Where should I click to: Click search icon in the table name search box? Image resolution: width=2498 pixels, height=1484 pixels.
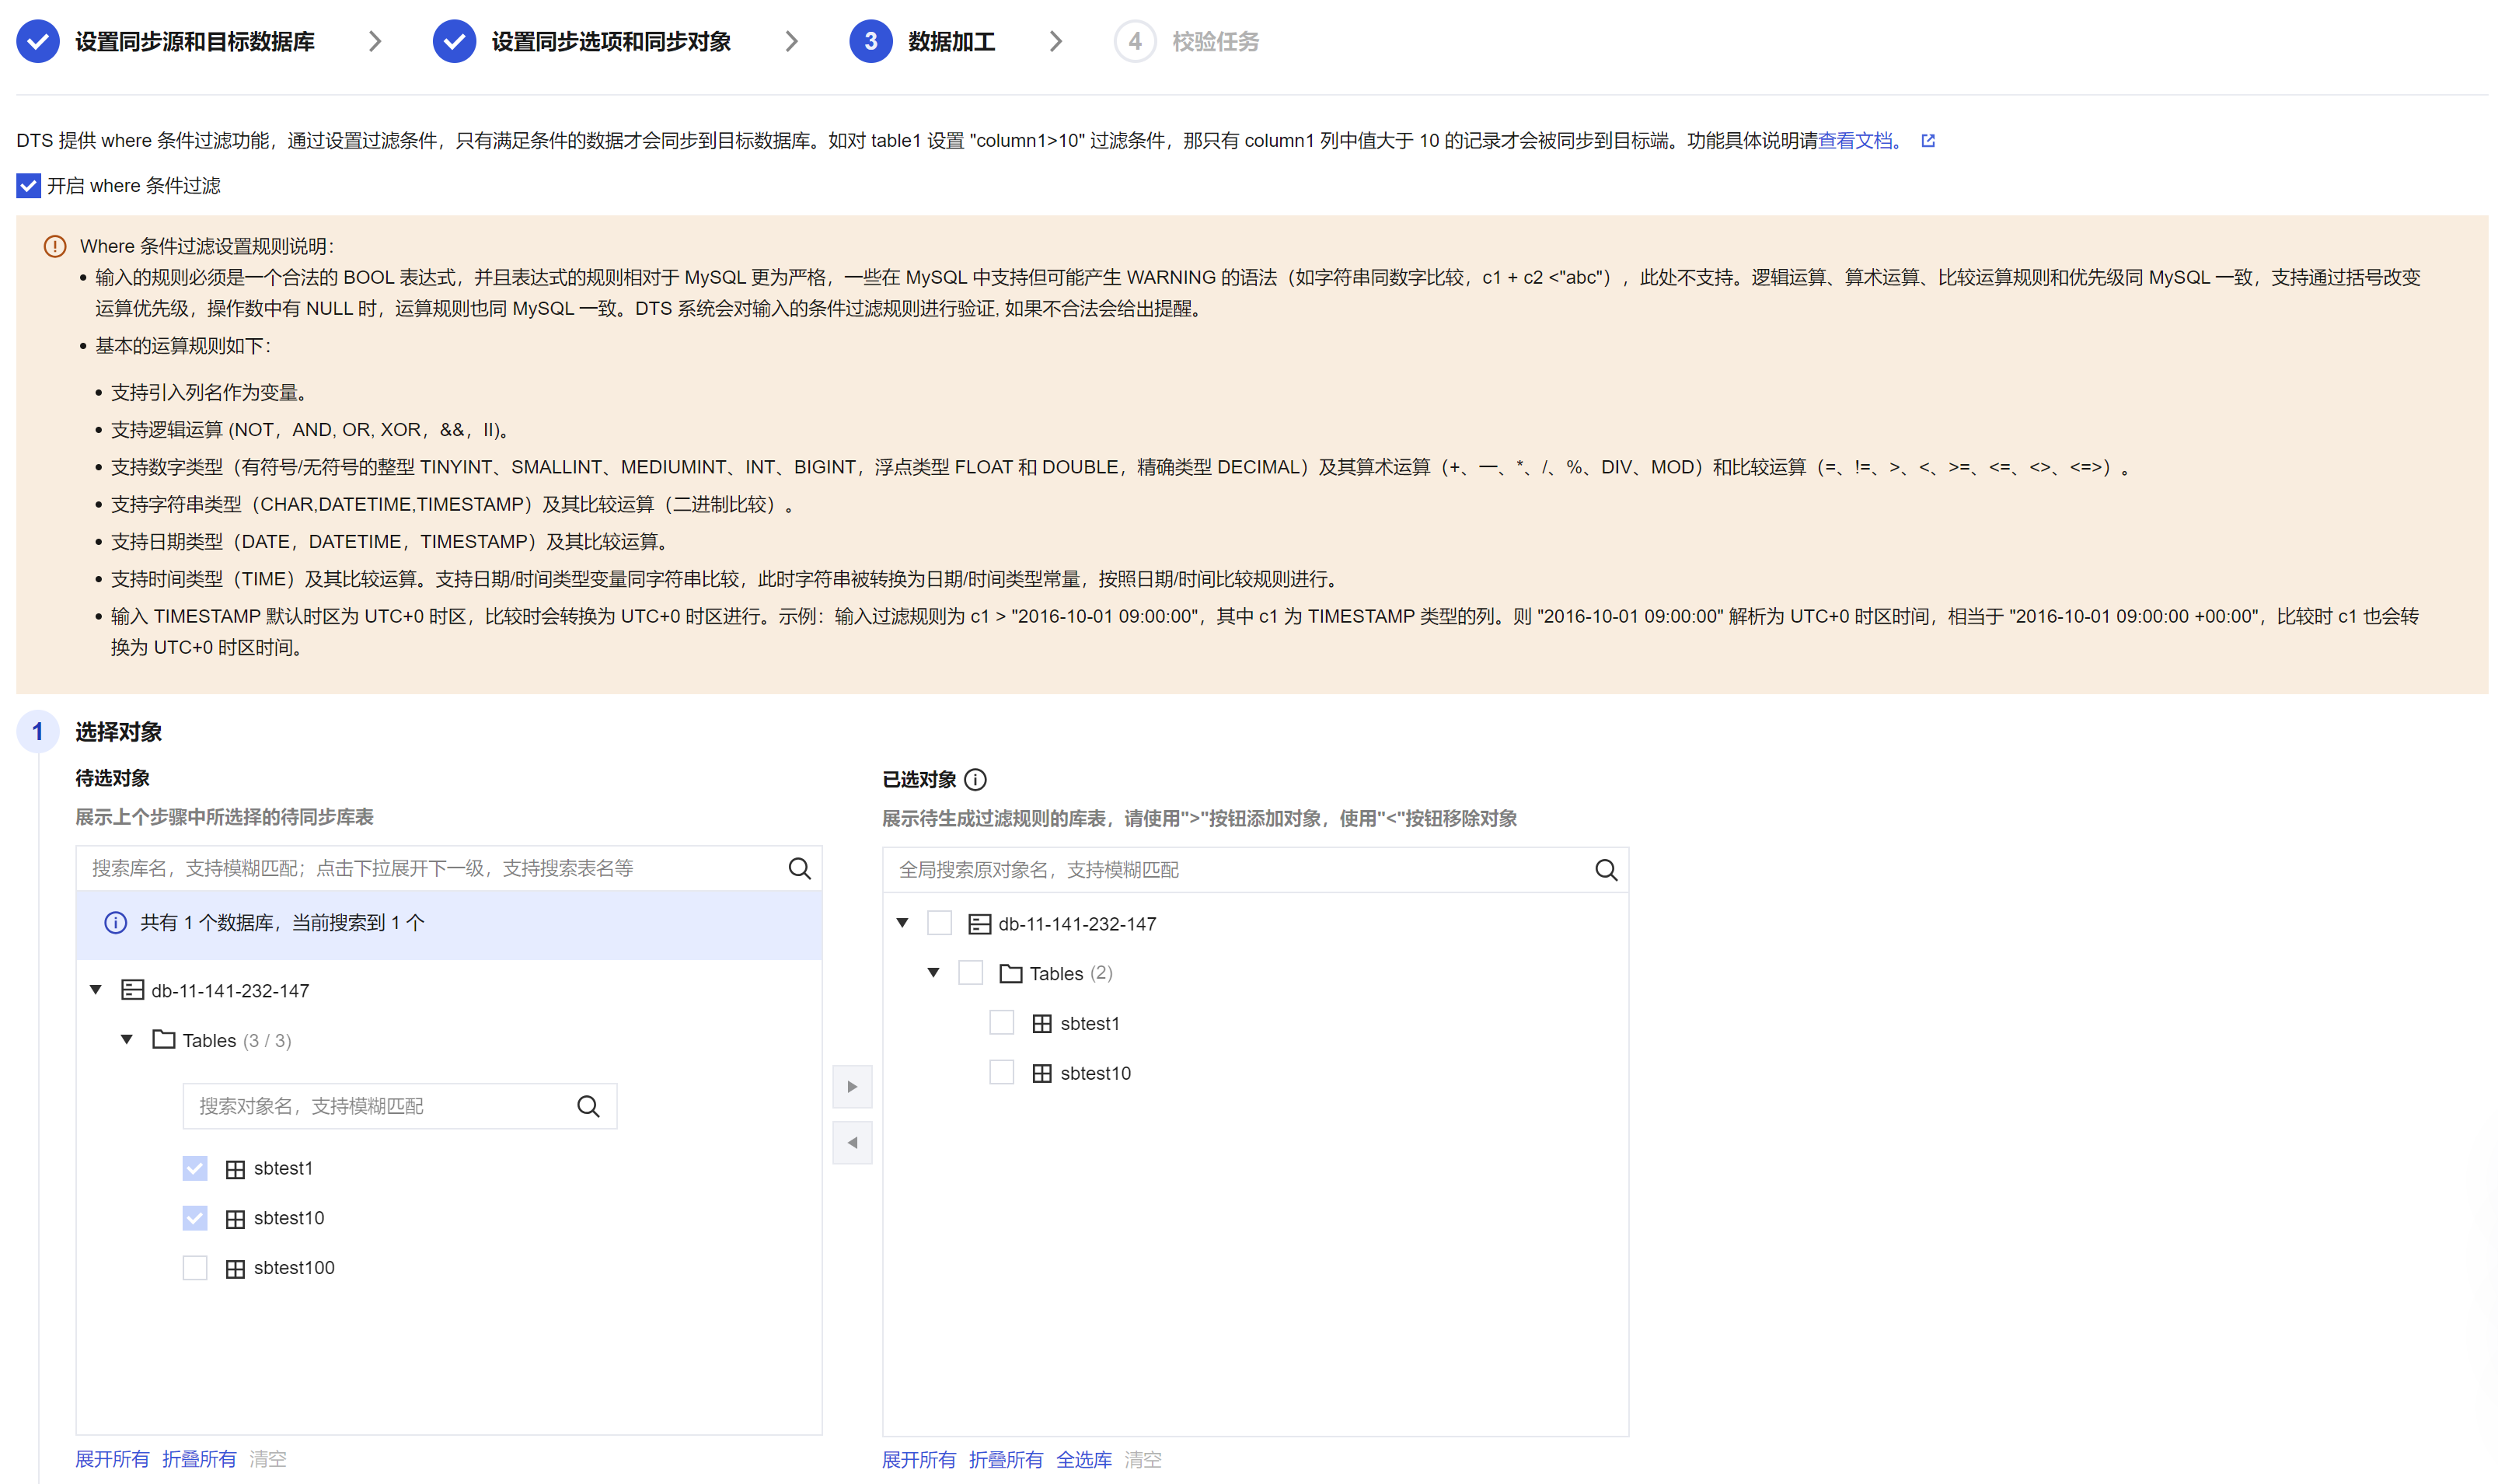588,1106
